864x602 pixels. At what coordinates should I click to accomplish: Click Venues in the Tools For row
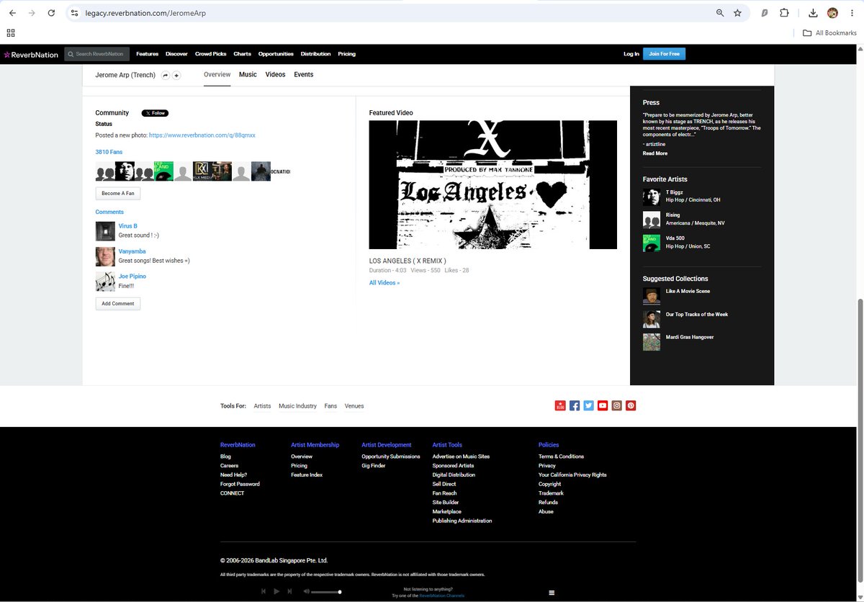[x=354, y=406]
